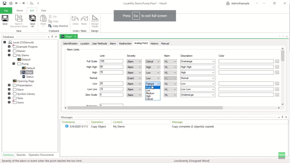Select the Opening Page mimic icon
Screen dimensions: 290x163
(x=14, y=81)
